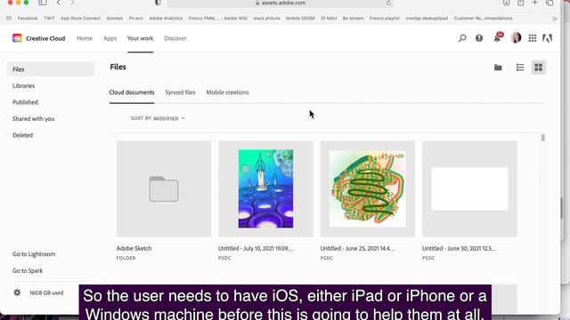570x320 pixels.
Task: Click Untitled - July 10, 2021 file name
Action: [x=256, y=249]
